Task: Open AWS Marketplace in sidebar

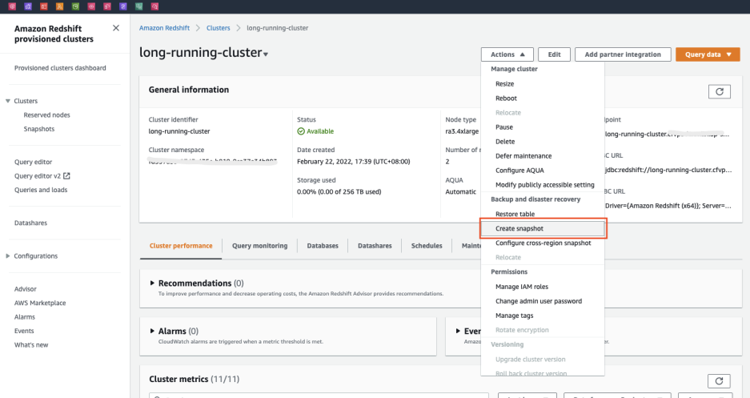Action: click(x=40, y=303)
